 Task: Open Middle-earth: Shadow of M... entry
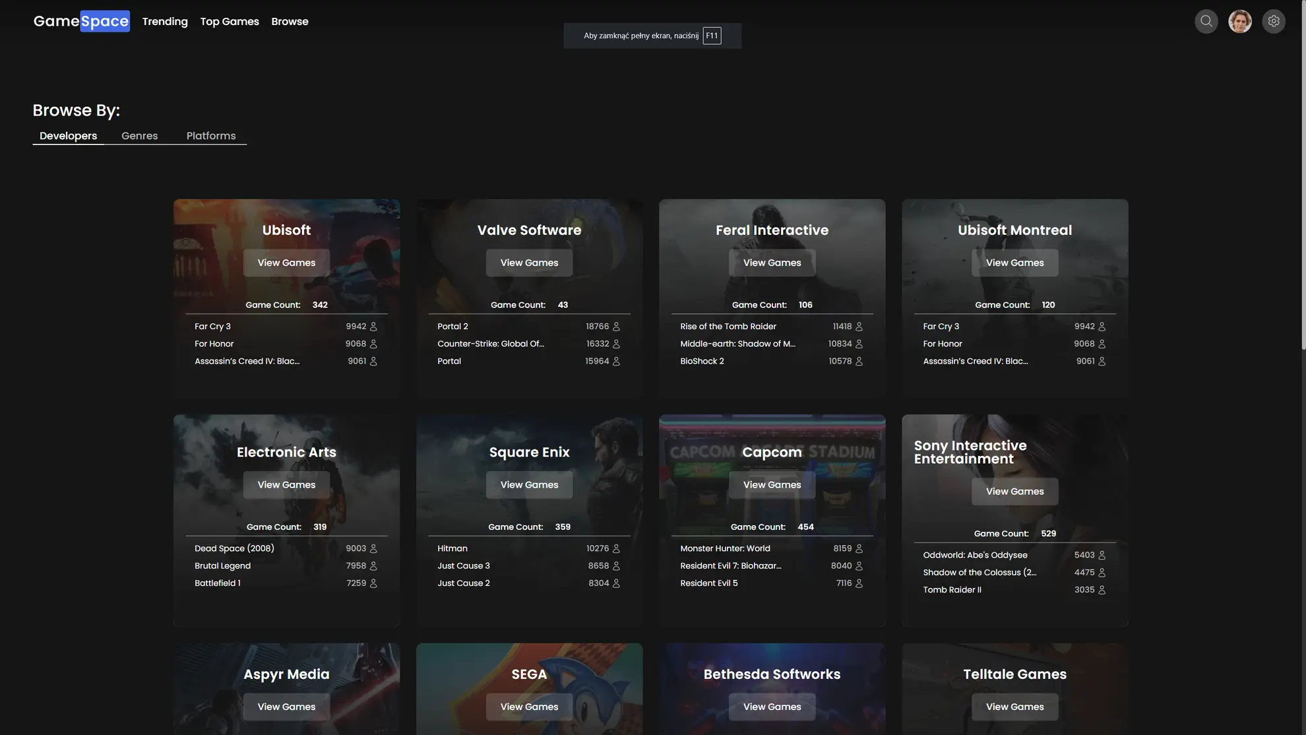(x=737, y=344)
